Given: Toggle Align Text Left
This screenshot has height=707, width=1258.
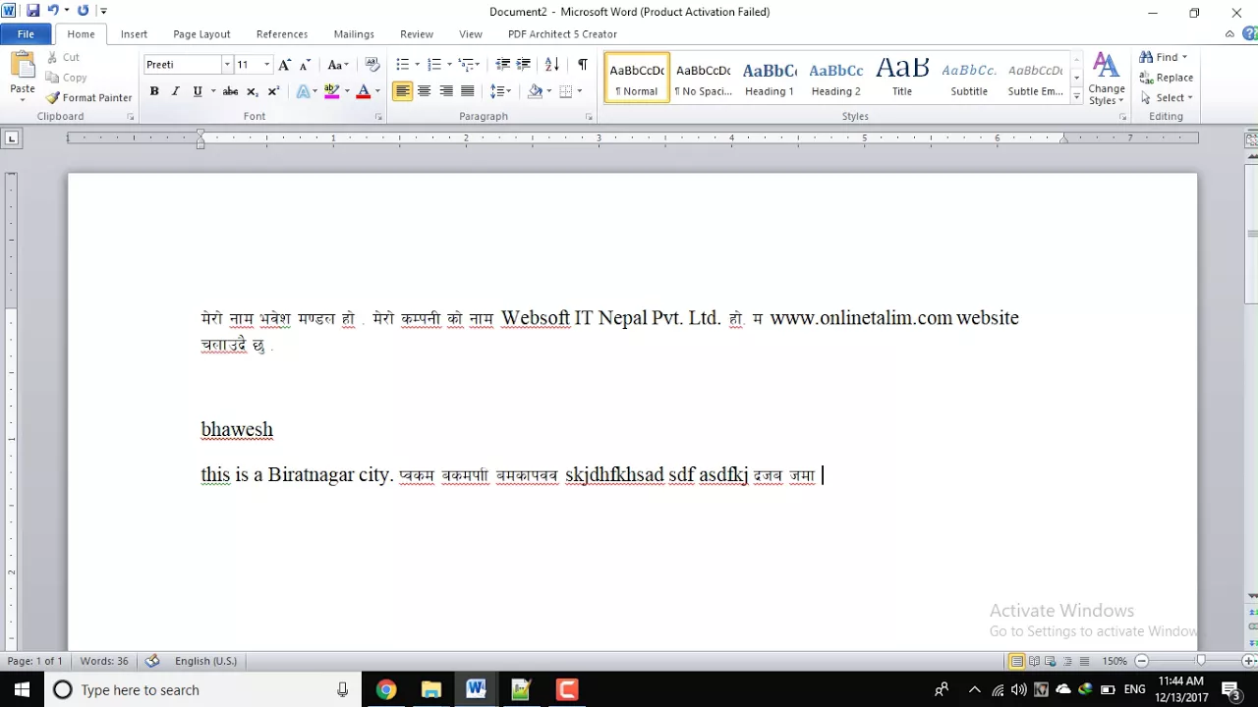Looking at the screenshot, I should [x=403, y=91].
